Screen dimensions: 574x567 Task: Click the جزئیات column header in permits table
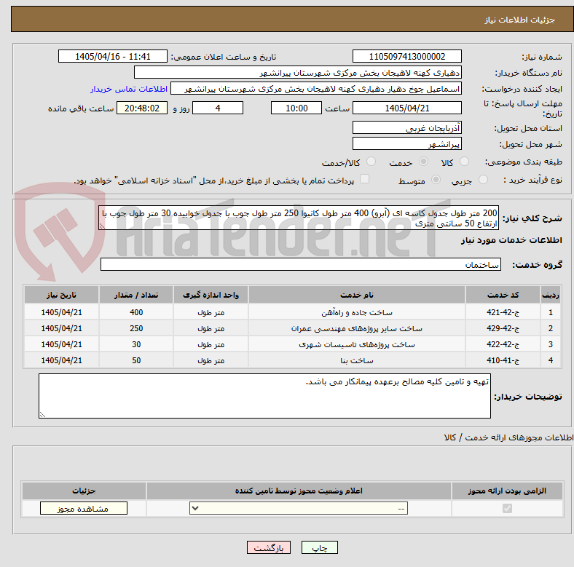[84, 491]
